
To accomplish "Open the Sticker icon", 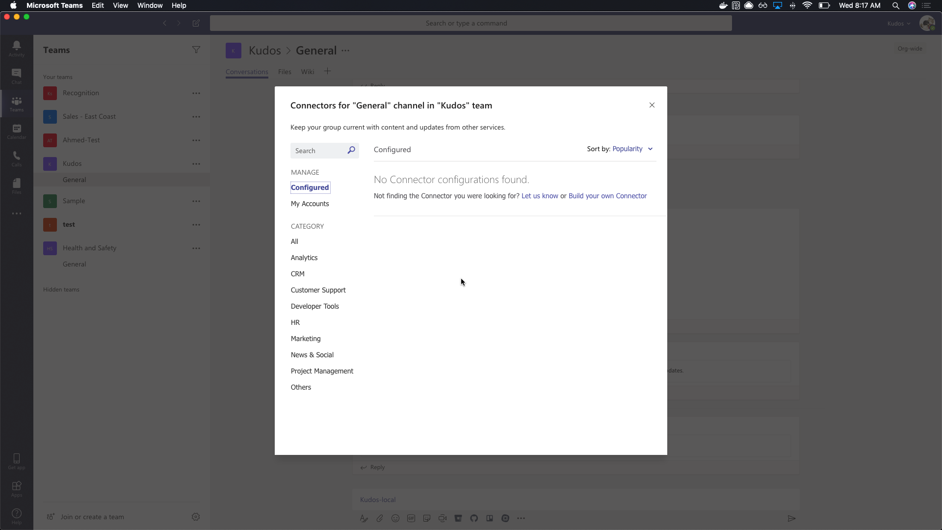I will 427,518.
